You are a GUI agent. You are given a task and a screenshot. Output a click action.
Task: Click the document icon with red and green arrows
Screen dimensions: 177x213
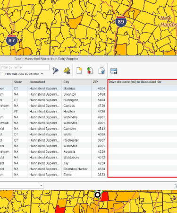(x=90, y=71)
